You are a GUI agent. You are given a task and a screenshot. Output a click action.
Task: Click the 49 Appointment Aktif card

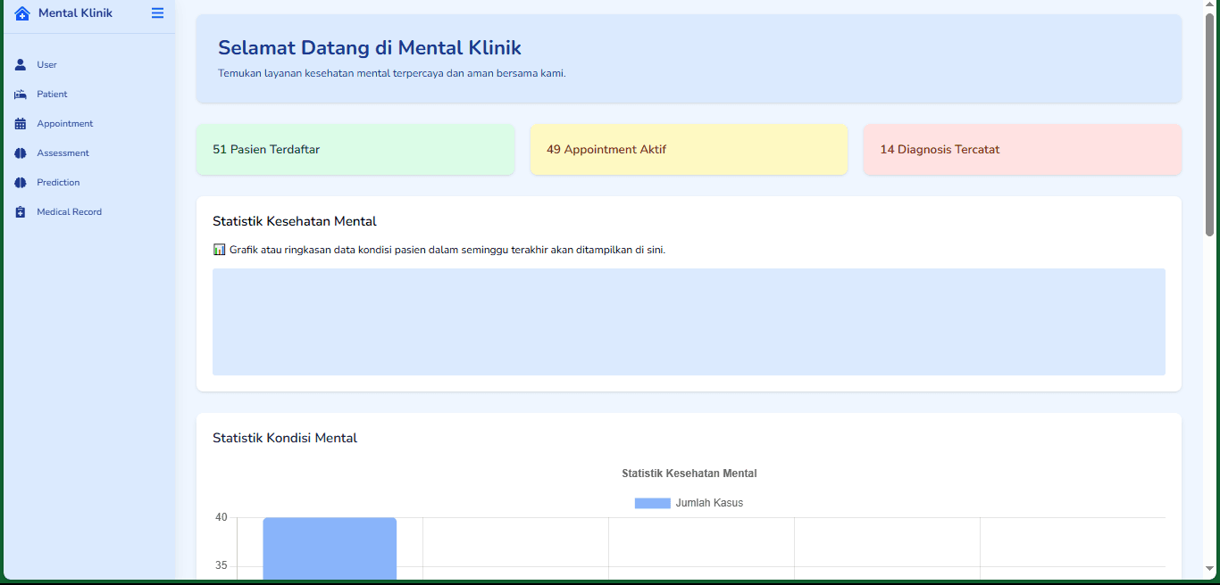[689, 149]
